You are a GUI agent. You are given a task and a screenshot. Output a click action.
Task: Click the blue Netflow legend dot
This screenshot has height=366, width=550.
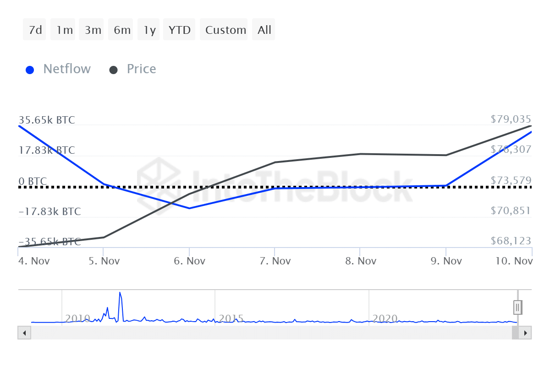click(x=30, y=69)
